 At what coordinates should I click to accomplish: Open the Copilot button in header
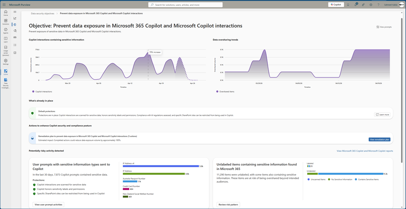click(335, 5)
